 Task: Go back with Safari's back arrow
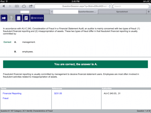tap(4, 6)
